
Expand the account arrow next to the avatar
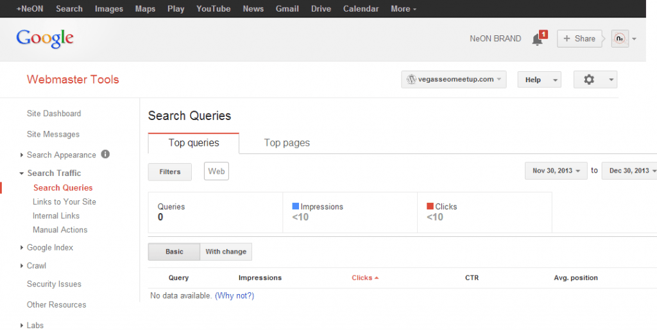point(634,39)
